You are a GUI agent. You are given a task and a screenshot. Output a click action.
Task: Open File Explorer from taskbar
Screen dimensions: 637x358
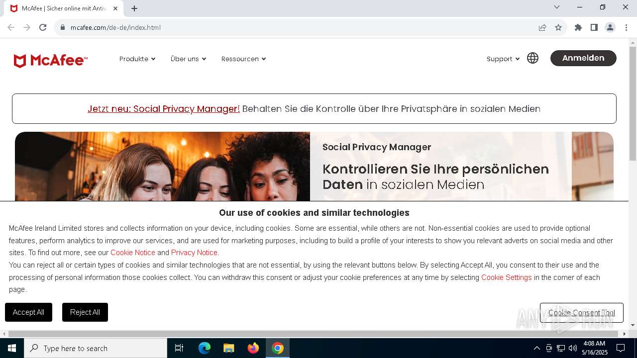229,348
